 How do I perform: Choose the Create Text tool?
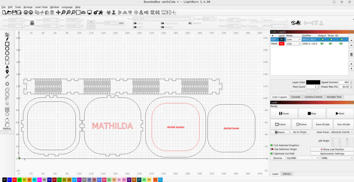click(7, 67)
